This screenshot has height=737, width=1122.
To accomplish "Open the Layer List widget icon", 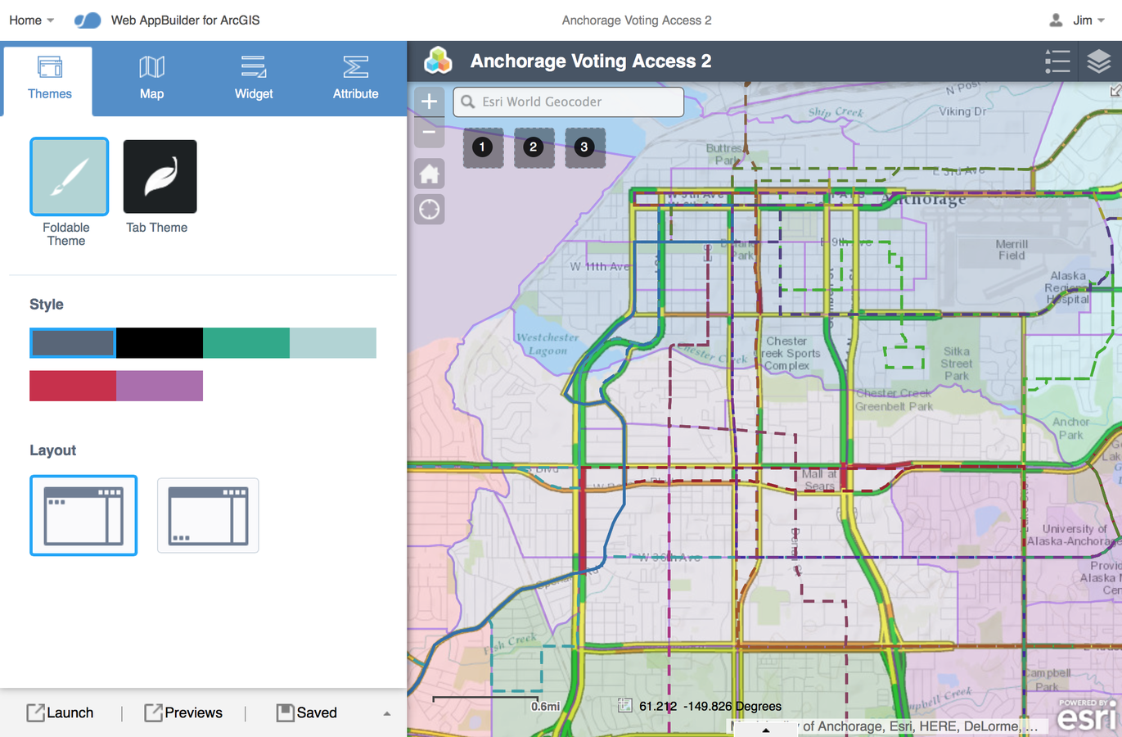I will click(x=1098, y=61).
